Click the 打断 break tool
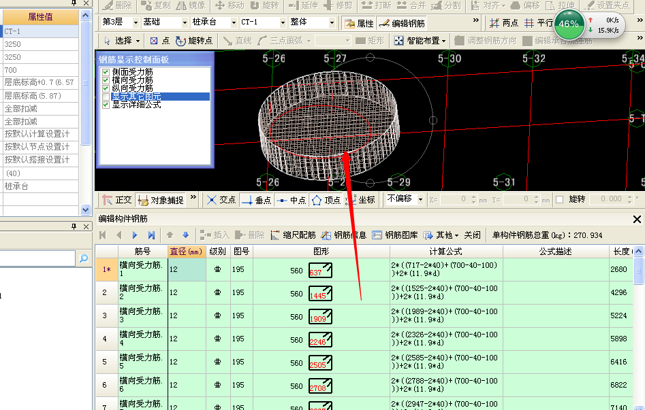The height and width of the screenshot is (410, 645). 377,5
